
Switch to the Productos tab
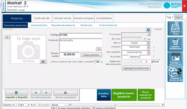pyautogui.click(x=17, y=18)
